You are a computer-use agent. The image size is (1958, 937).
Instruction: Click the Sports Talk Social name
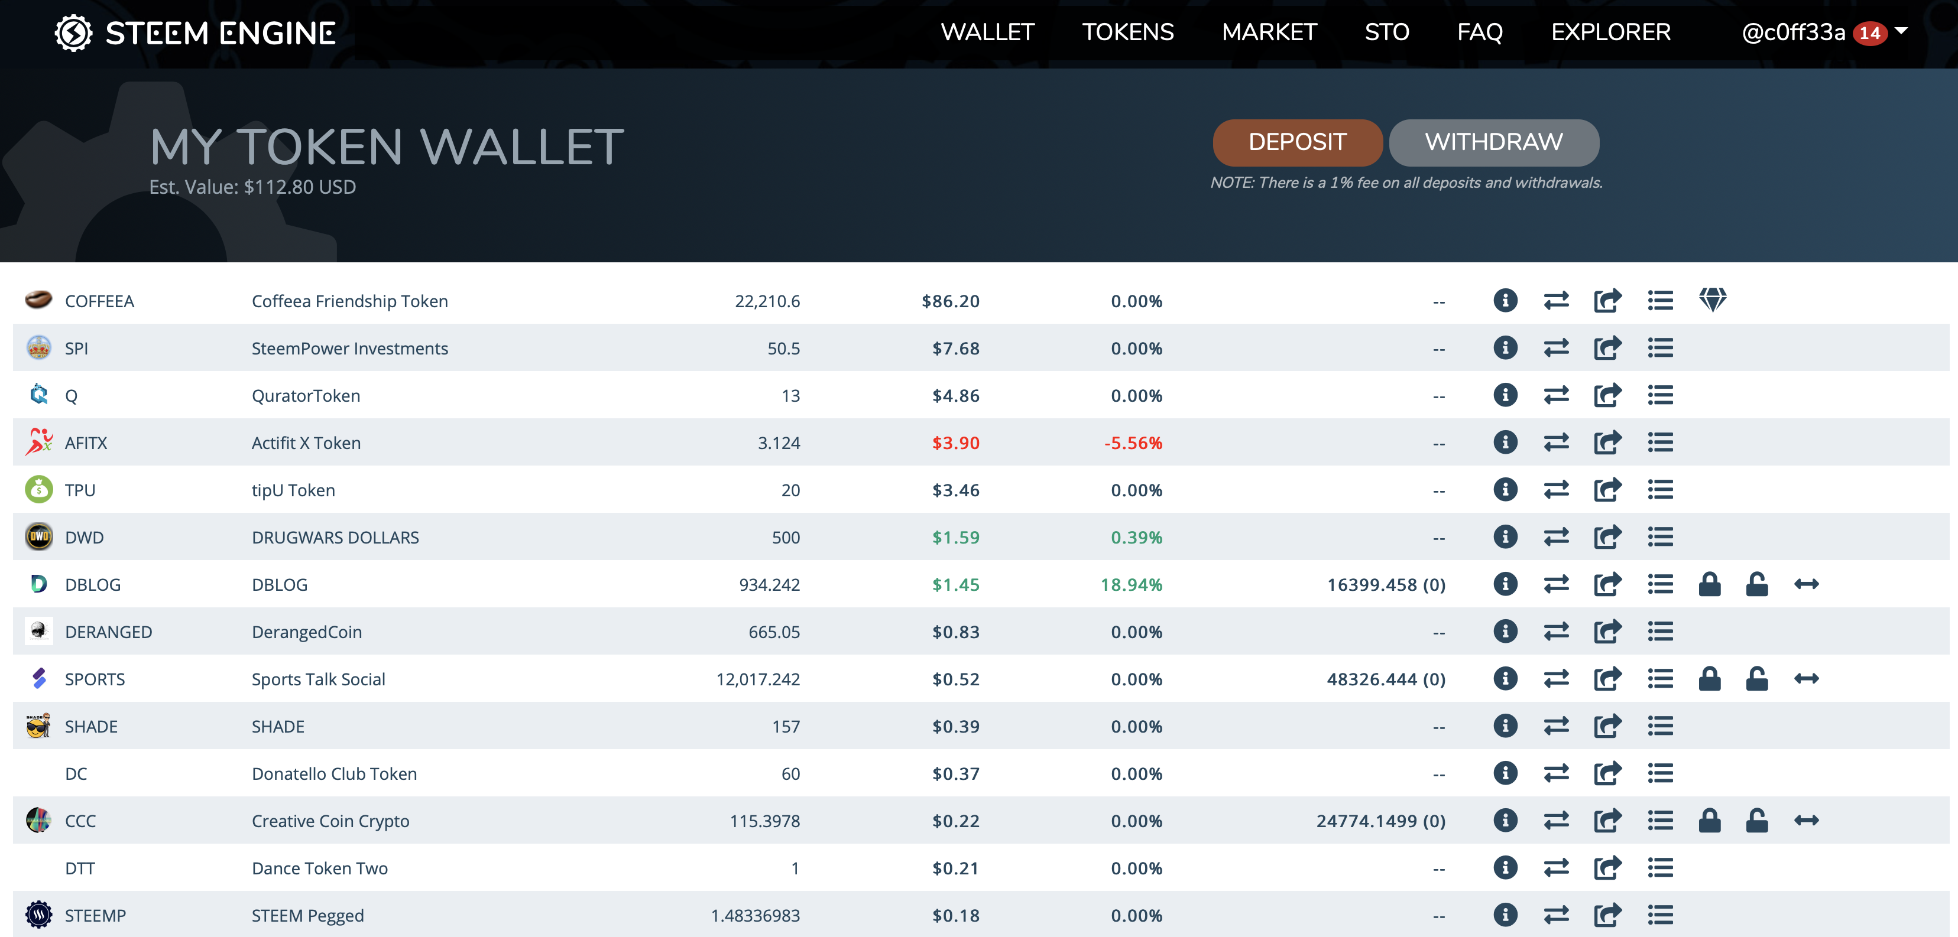pos(317,679)
